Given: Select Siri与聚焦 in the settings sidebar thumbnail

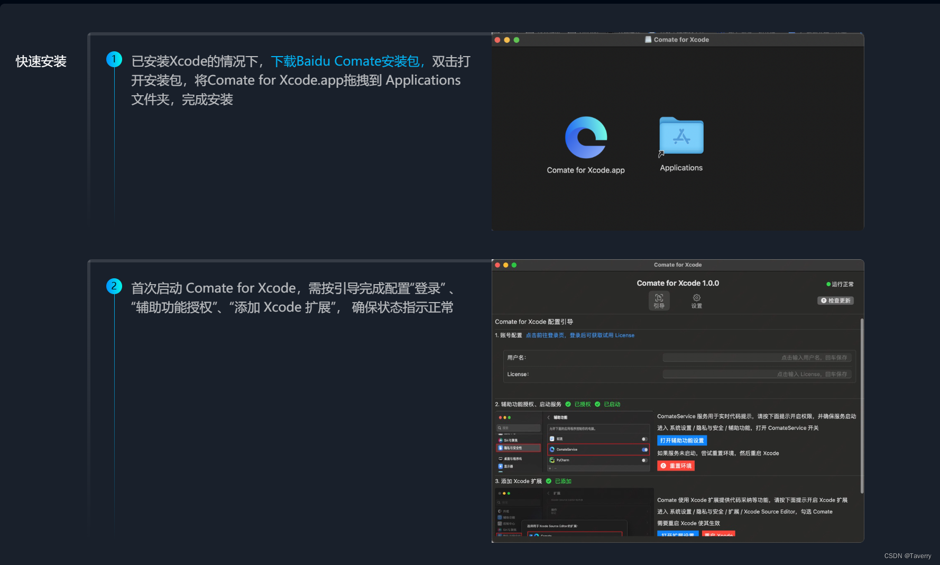Looking at the screenshot, I should pyautogui.click(x=509, y=440).
